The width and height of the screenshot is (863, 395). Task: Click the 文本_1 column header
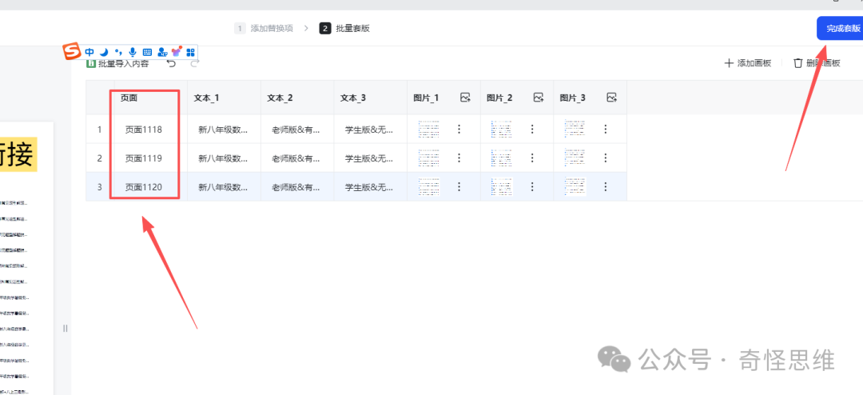(x=224, y=98)
